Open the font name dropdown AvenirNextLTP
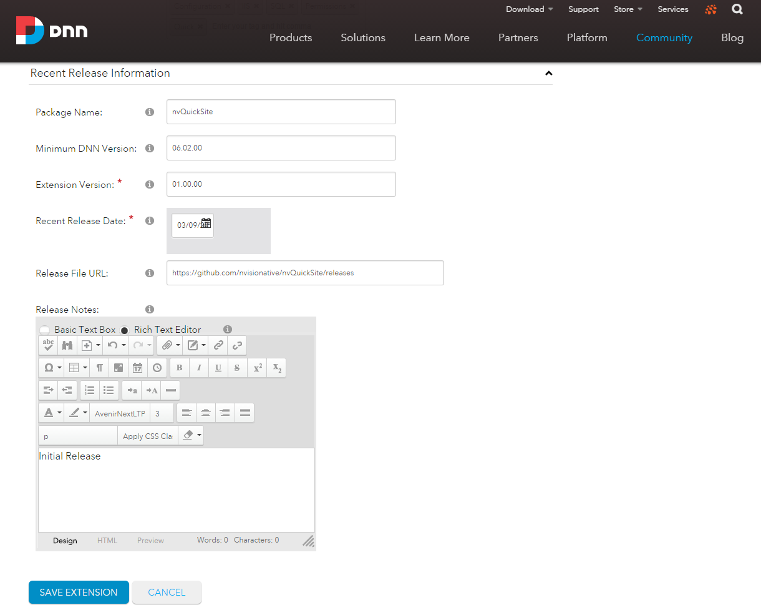Screen dimensions: 761x610 point(120,413)
